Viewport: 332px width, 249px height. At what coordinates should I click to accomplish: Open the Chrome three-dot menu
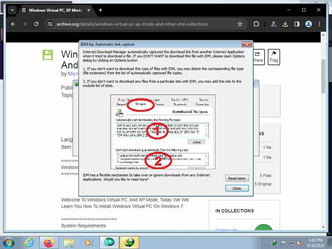[319, 24]
